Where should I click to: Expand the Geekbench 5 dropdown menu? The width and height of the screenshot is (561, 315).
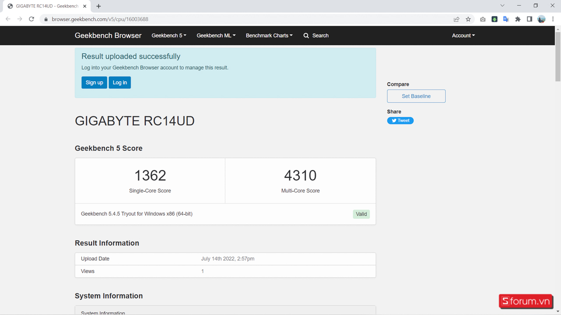169,35
